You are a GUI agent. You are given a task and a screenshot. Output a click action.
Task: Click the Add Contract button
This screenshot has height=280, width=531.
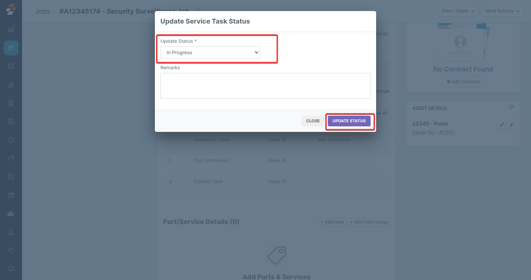463,81
